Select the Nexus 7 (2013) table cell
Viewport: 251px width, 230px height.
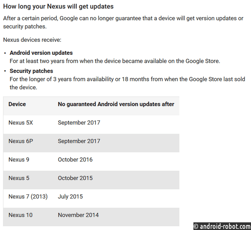coord(28,196)
